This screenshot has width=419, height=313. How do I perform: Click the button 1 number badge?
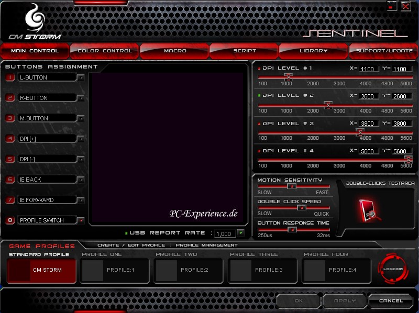click(x=10, y=77)
